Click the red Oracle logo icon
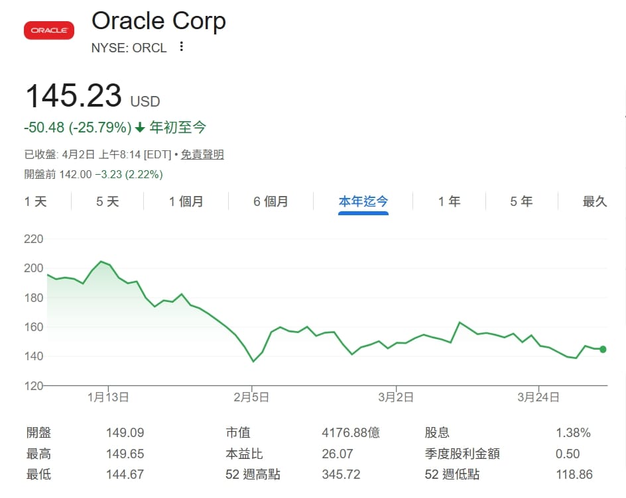 [x=48, y=30]
